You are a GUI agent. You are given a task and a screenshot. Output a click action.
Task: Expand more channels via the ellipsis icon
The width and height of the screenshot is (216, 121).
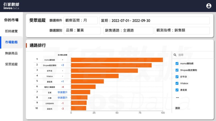[x=177, y=98]
